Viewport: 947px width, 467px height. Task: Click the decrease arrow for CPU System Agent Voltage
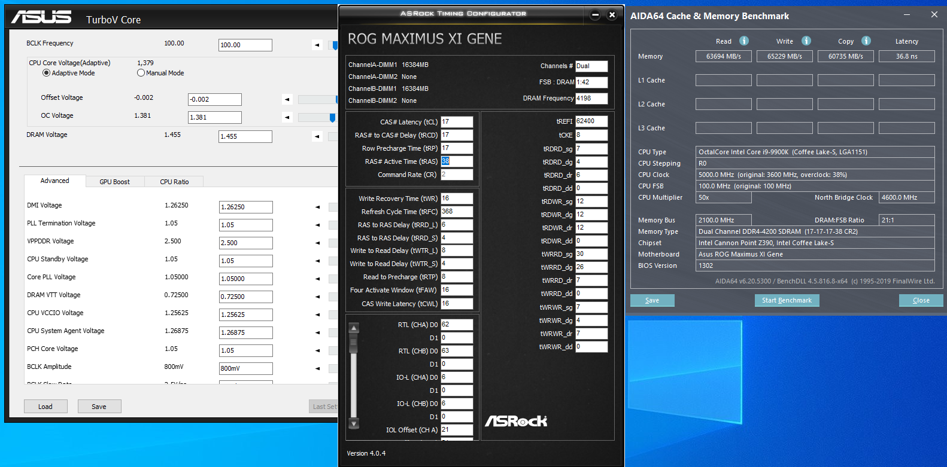pos(318,332)
